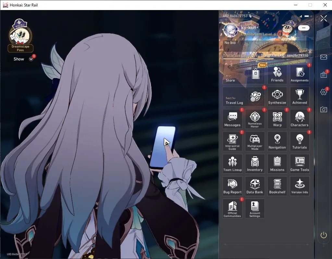The width and height of the screenshot is (332, 259).
Task: Expand the Show dropdown arrow
Action: tap(31, 59)
